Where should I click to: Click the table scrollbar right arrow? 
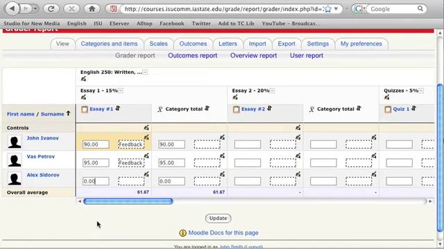pos(430,201)
